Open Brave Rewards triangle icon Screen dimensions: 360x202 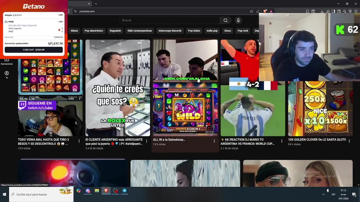(271, 11)
